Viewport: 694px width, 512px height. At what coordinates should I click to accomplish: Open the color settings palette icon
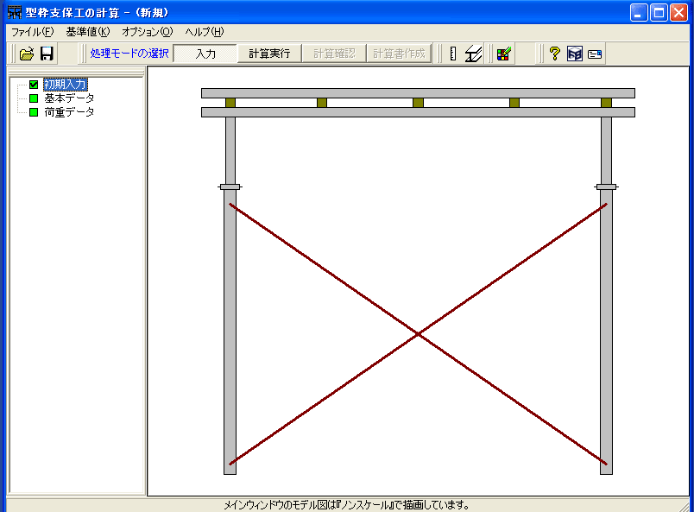[x=504, y=54]
